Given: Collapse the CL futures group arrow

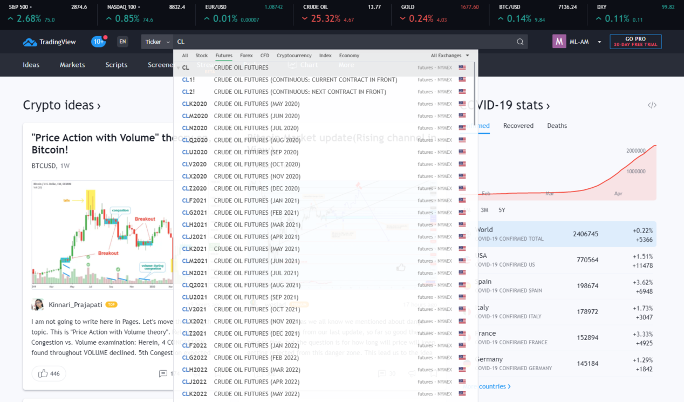Looking at the screenshot, I should tap(179, 68).
